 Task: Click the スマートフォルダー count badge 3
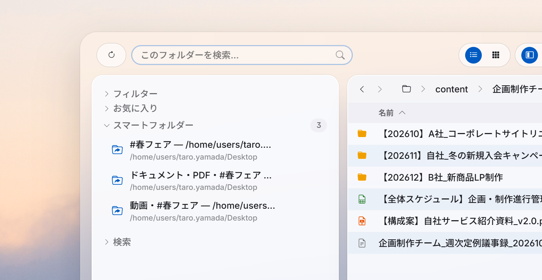318,126
